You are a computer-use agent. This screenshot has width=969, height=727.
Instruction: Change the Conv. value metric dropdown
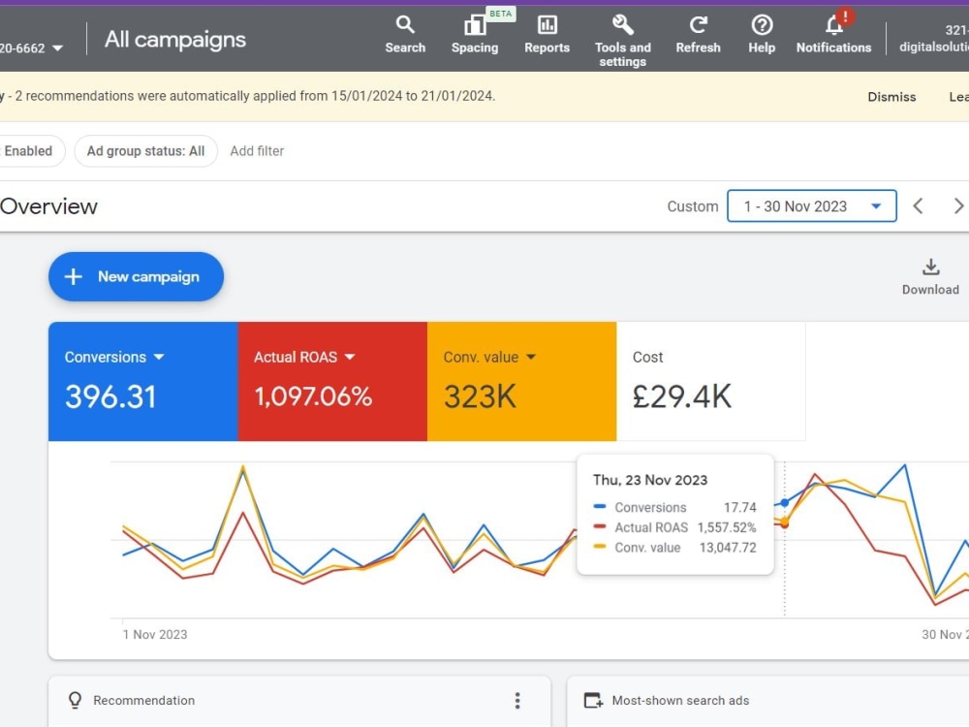[531, 357]
